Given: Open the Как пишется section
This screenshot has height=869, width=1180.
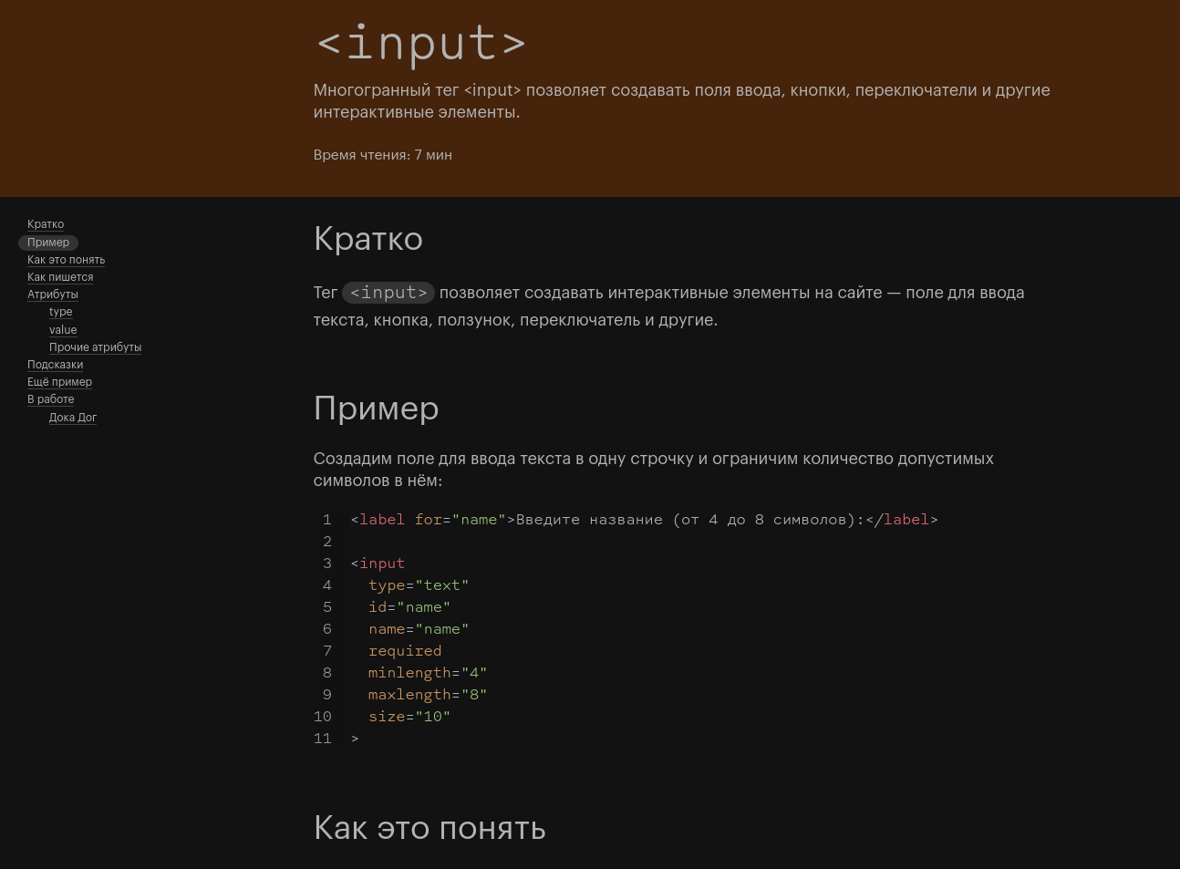Looking at the screenshot, I should pos(59,277).
